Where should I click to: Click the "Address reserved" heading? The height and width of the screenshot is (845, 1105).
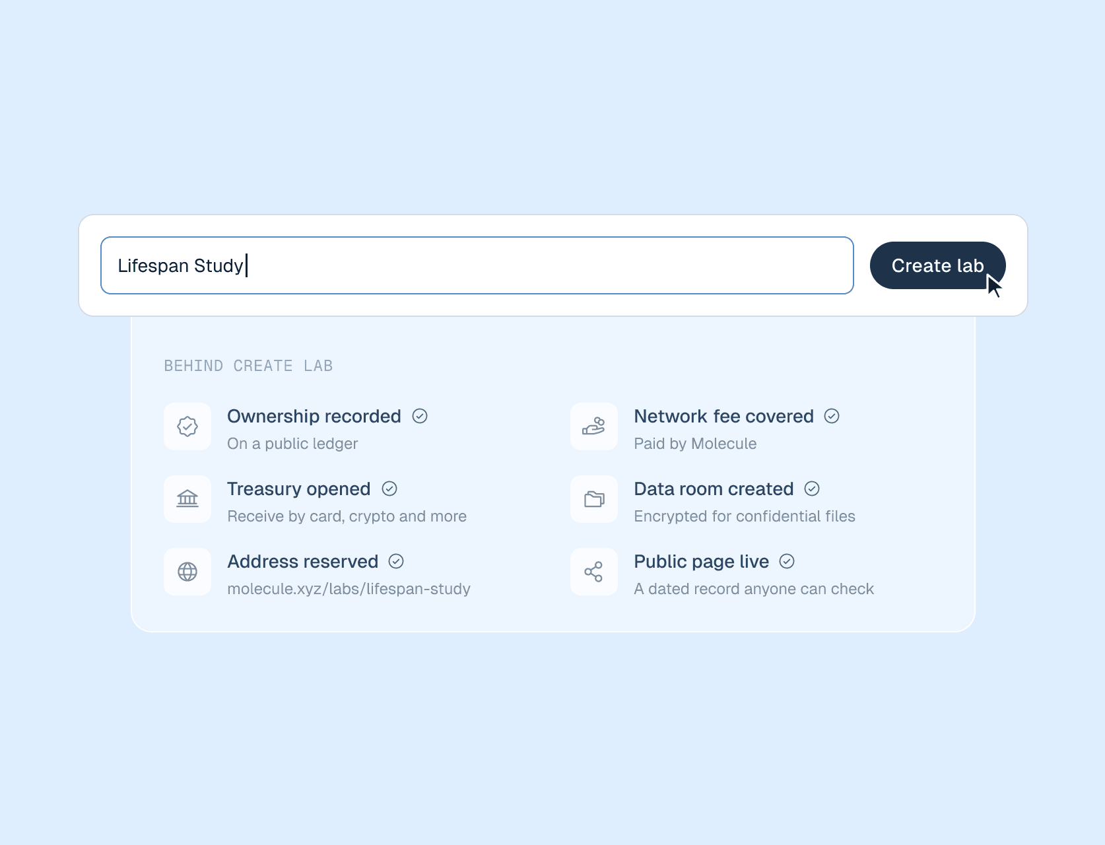302,561
